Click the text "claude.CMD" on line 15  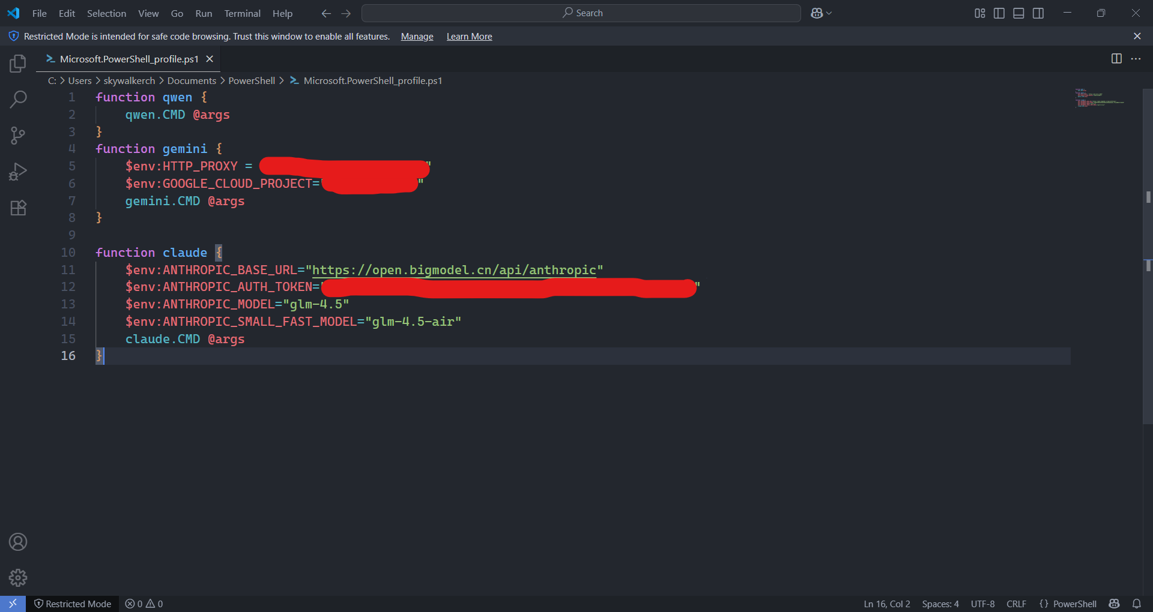(x=163, y=339)
